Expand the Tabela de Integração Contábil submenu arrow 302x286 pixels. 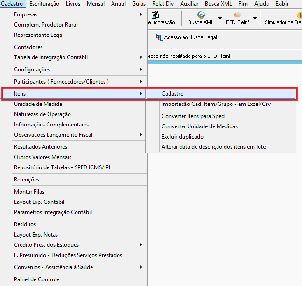coord(141,57)
